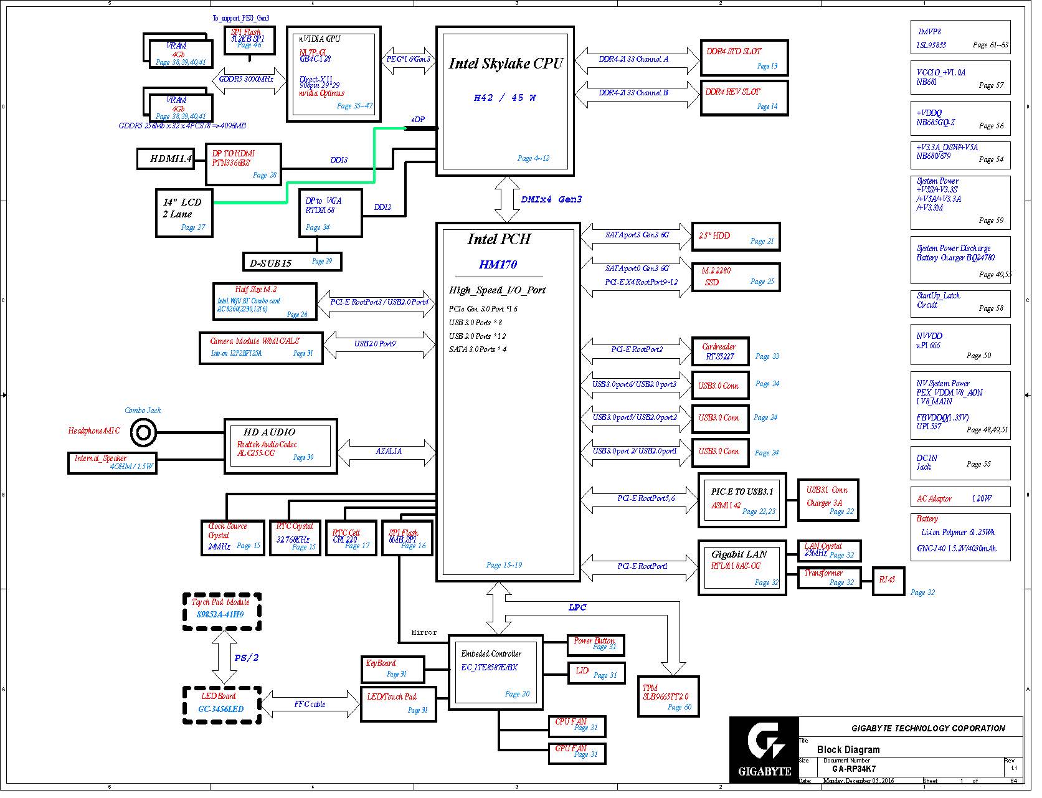Select the USB3.1 Conn Charger 3A box

828,500
